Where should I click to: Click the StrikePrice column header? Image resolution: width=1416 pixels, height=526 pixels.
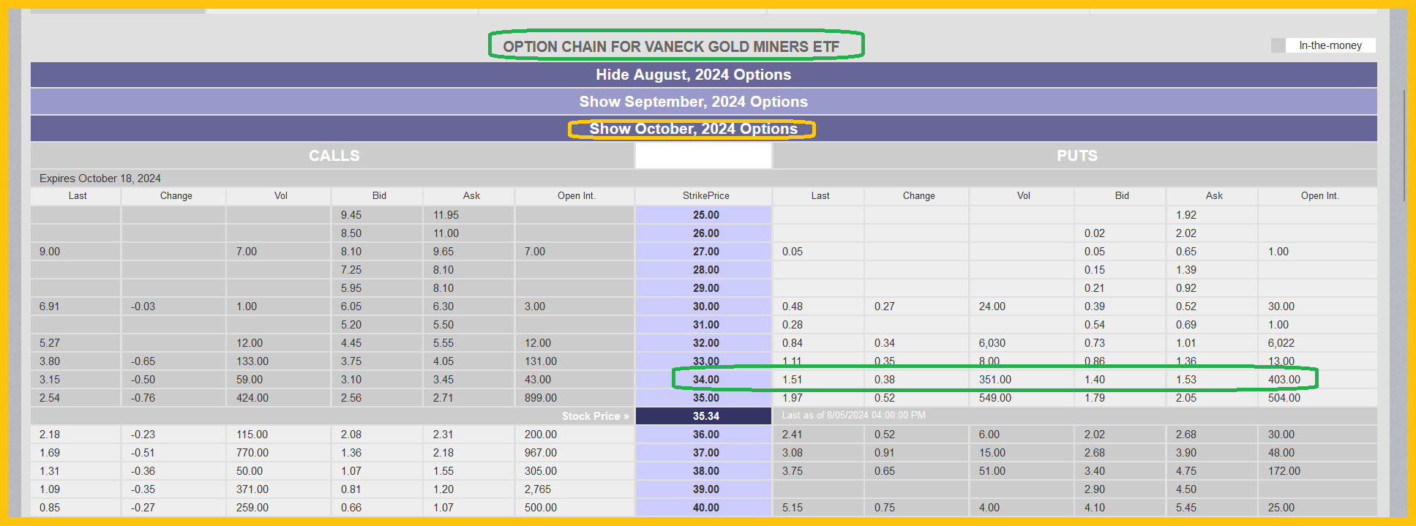pyautogui.click(x=705, y=196)
